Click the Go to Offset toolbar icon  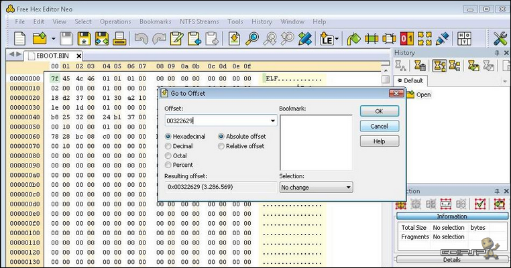pyautogui.click(x=234, y=38)
